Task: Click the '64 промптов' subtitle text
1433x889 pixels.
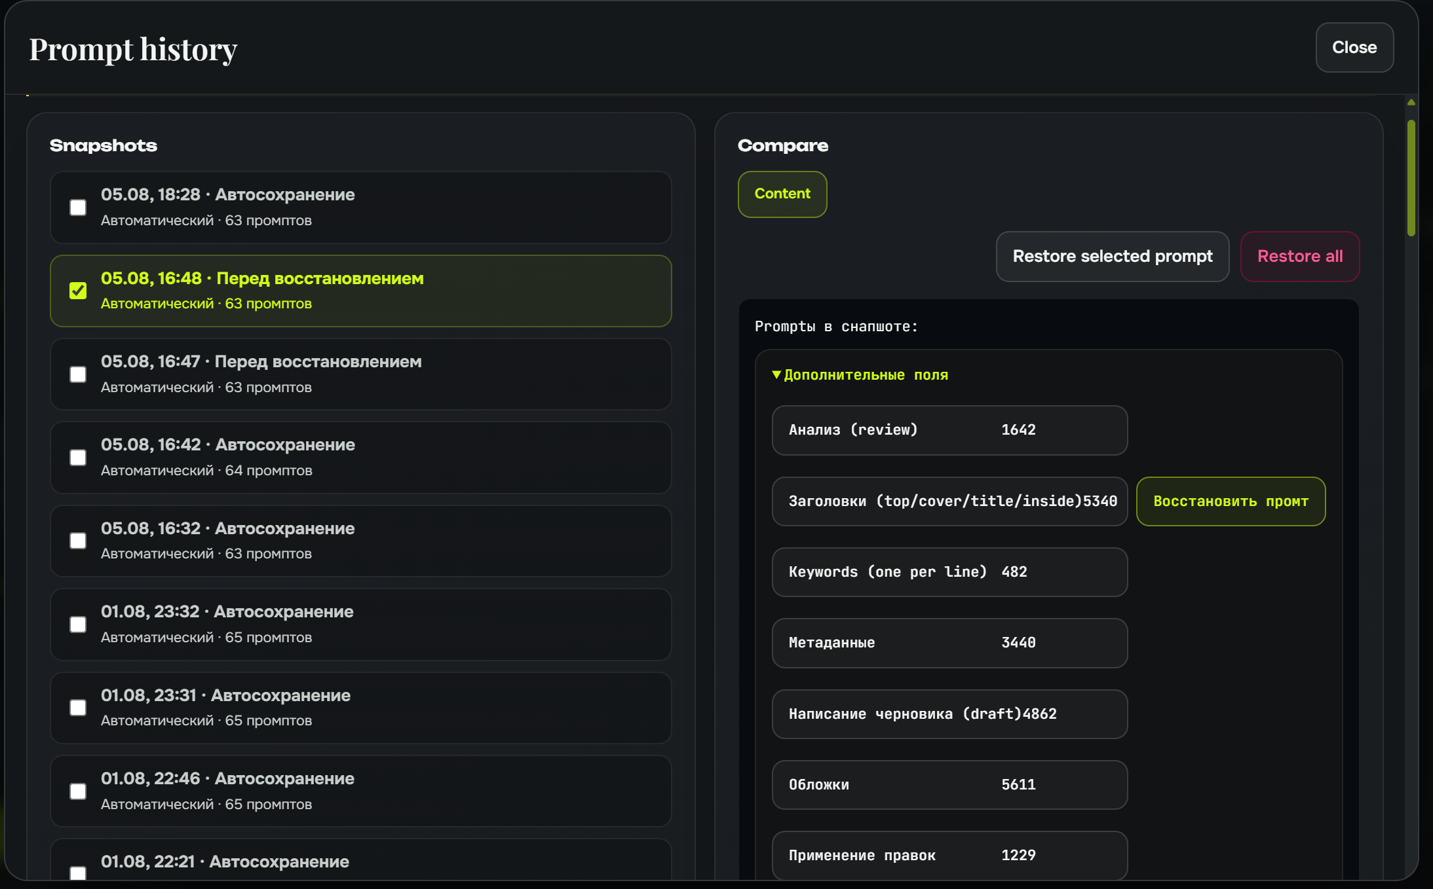Action: pyautogui.click(x=269, y=471)
